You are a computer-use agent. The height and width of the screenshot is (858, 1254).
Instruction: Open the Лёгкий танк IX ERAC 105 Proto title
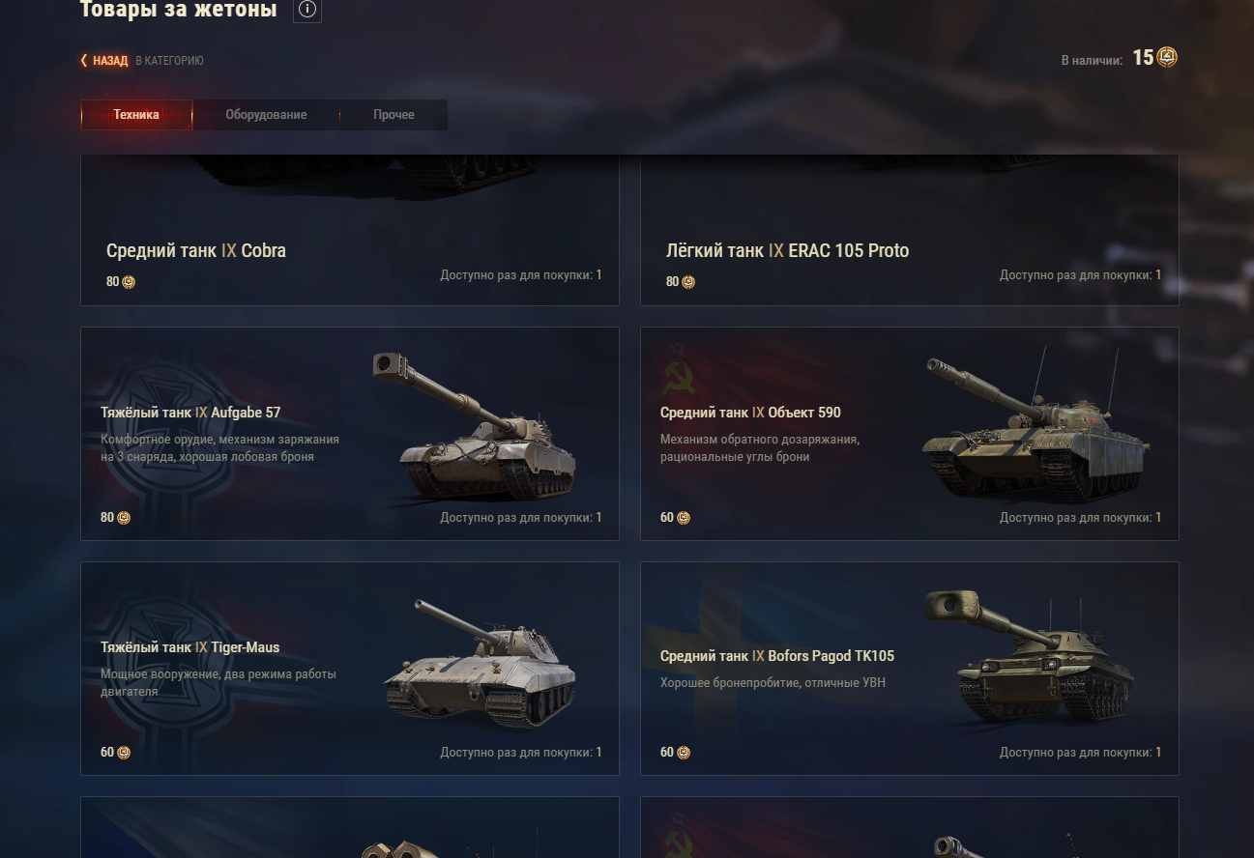pos(788,251)
